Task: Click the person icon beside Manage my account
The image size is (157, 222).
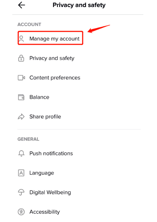Action: click(x=21, y=39)
